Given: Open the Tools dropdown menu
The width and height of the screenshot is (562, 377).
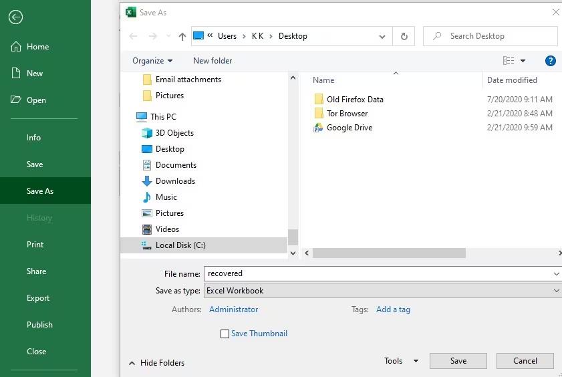Looking at the screenshot, I should 401,361.
